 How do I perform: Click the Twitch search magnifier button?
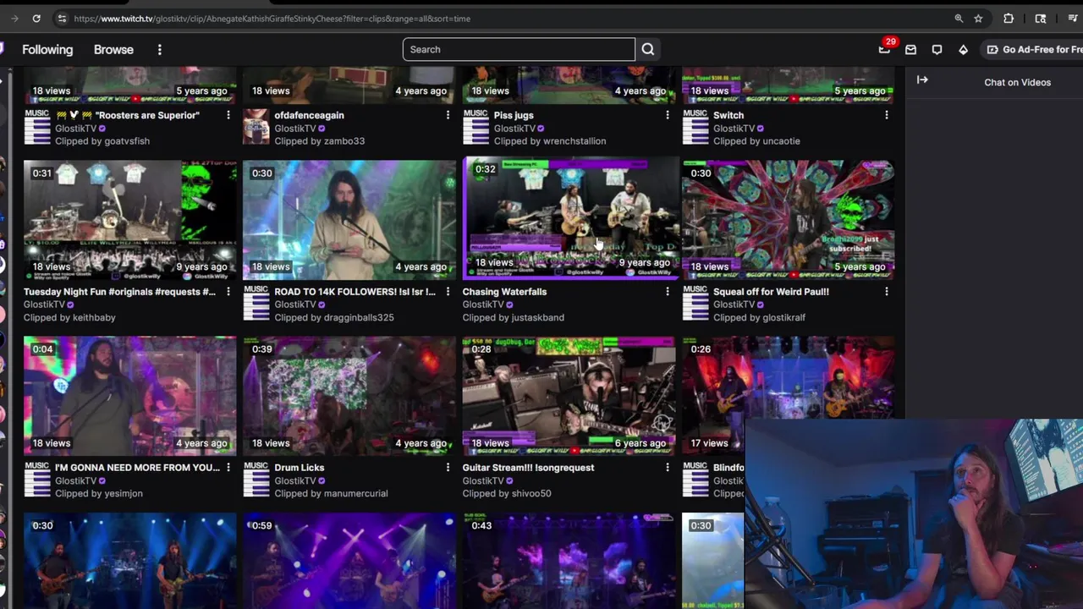(x=648, y=49)
